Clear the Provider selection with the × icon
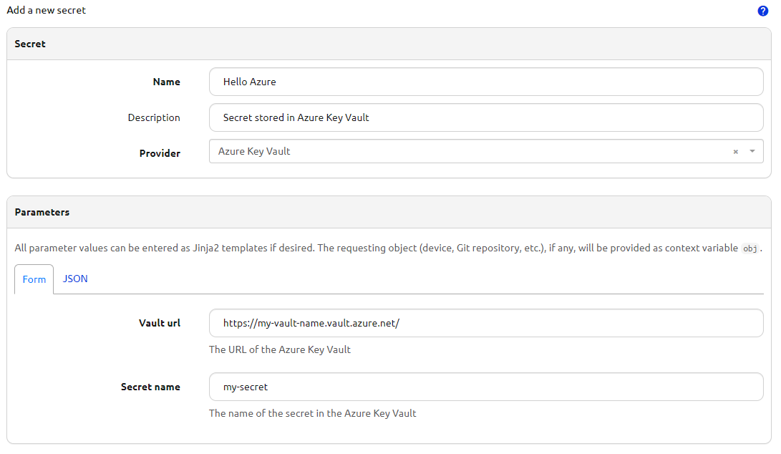 click(x=735, y=151)
